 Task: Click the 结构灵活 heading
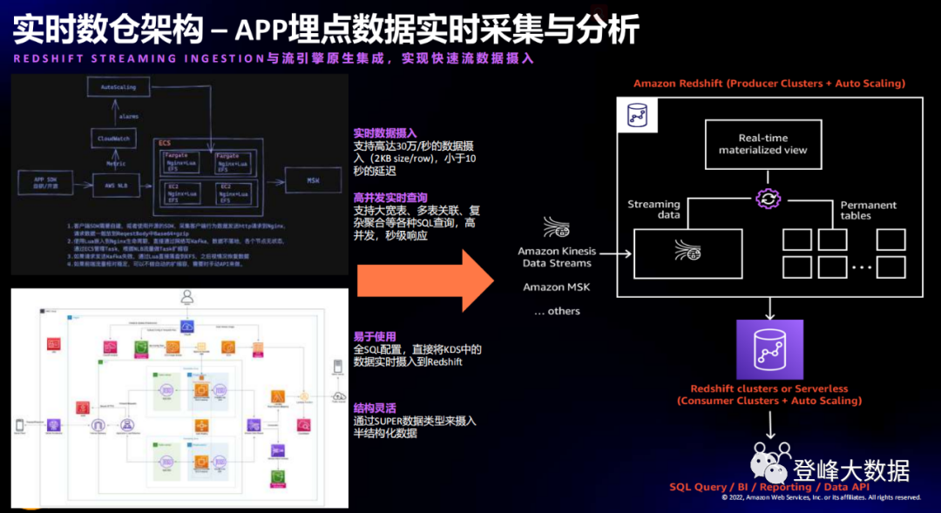[x=375, y=408]
